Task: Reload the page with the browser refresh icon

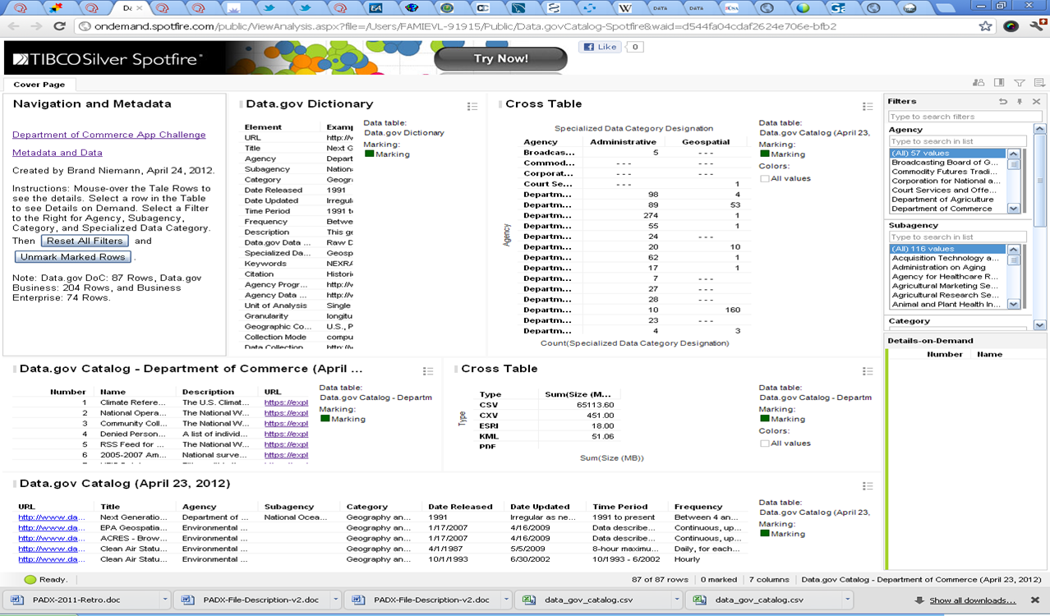Action: 59,26
